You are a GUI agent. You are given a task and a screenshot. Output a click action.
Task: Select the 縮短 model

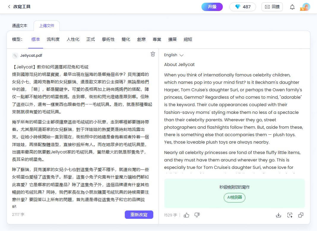(x=188, y=39)
